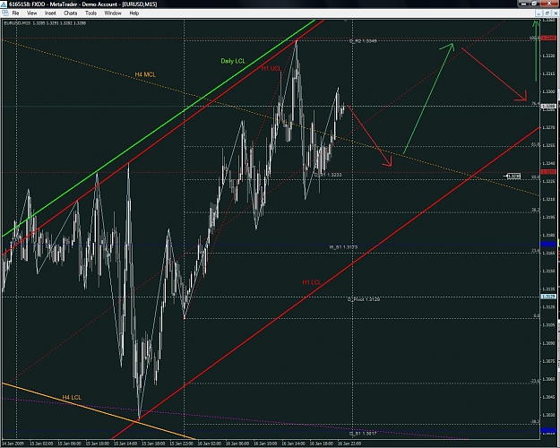Click the '16 Jan 02:00' time label
Viewport: 560px width, 448px height.
click(x=210, y=444)
